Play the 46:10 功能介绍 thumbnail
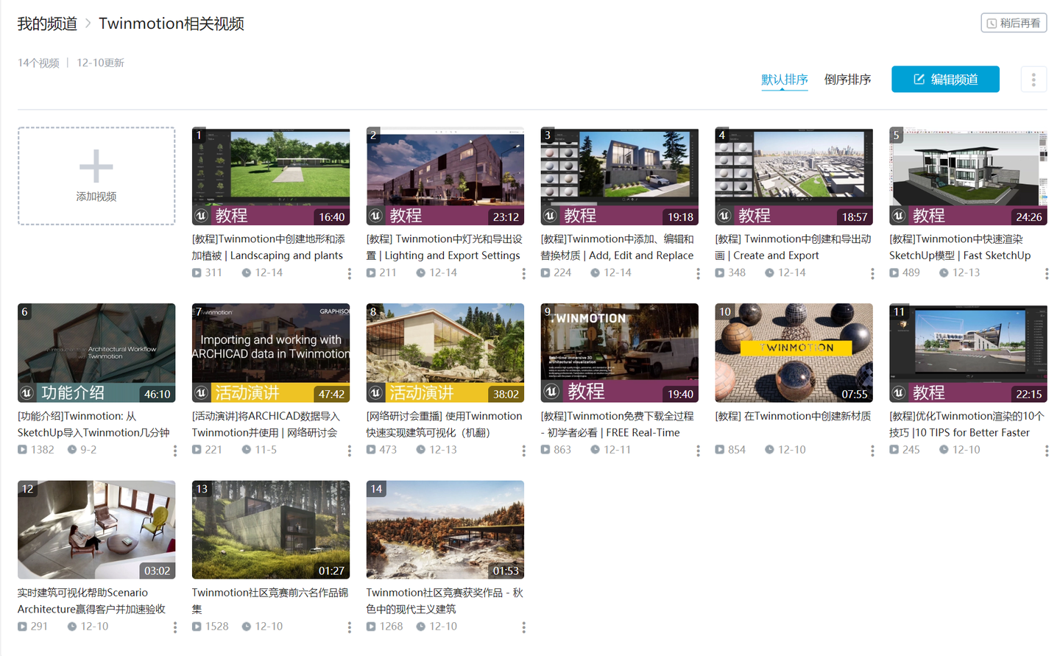The height and width of the screenshot is (656, 1060). (x=96, y=353)
